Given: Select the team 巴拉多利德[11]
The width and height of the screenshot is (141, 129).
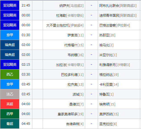Looking at the screenshot, I should (72, 75).
